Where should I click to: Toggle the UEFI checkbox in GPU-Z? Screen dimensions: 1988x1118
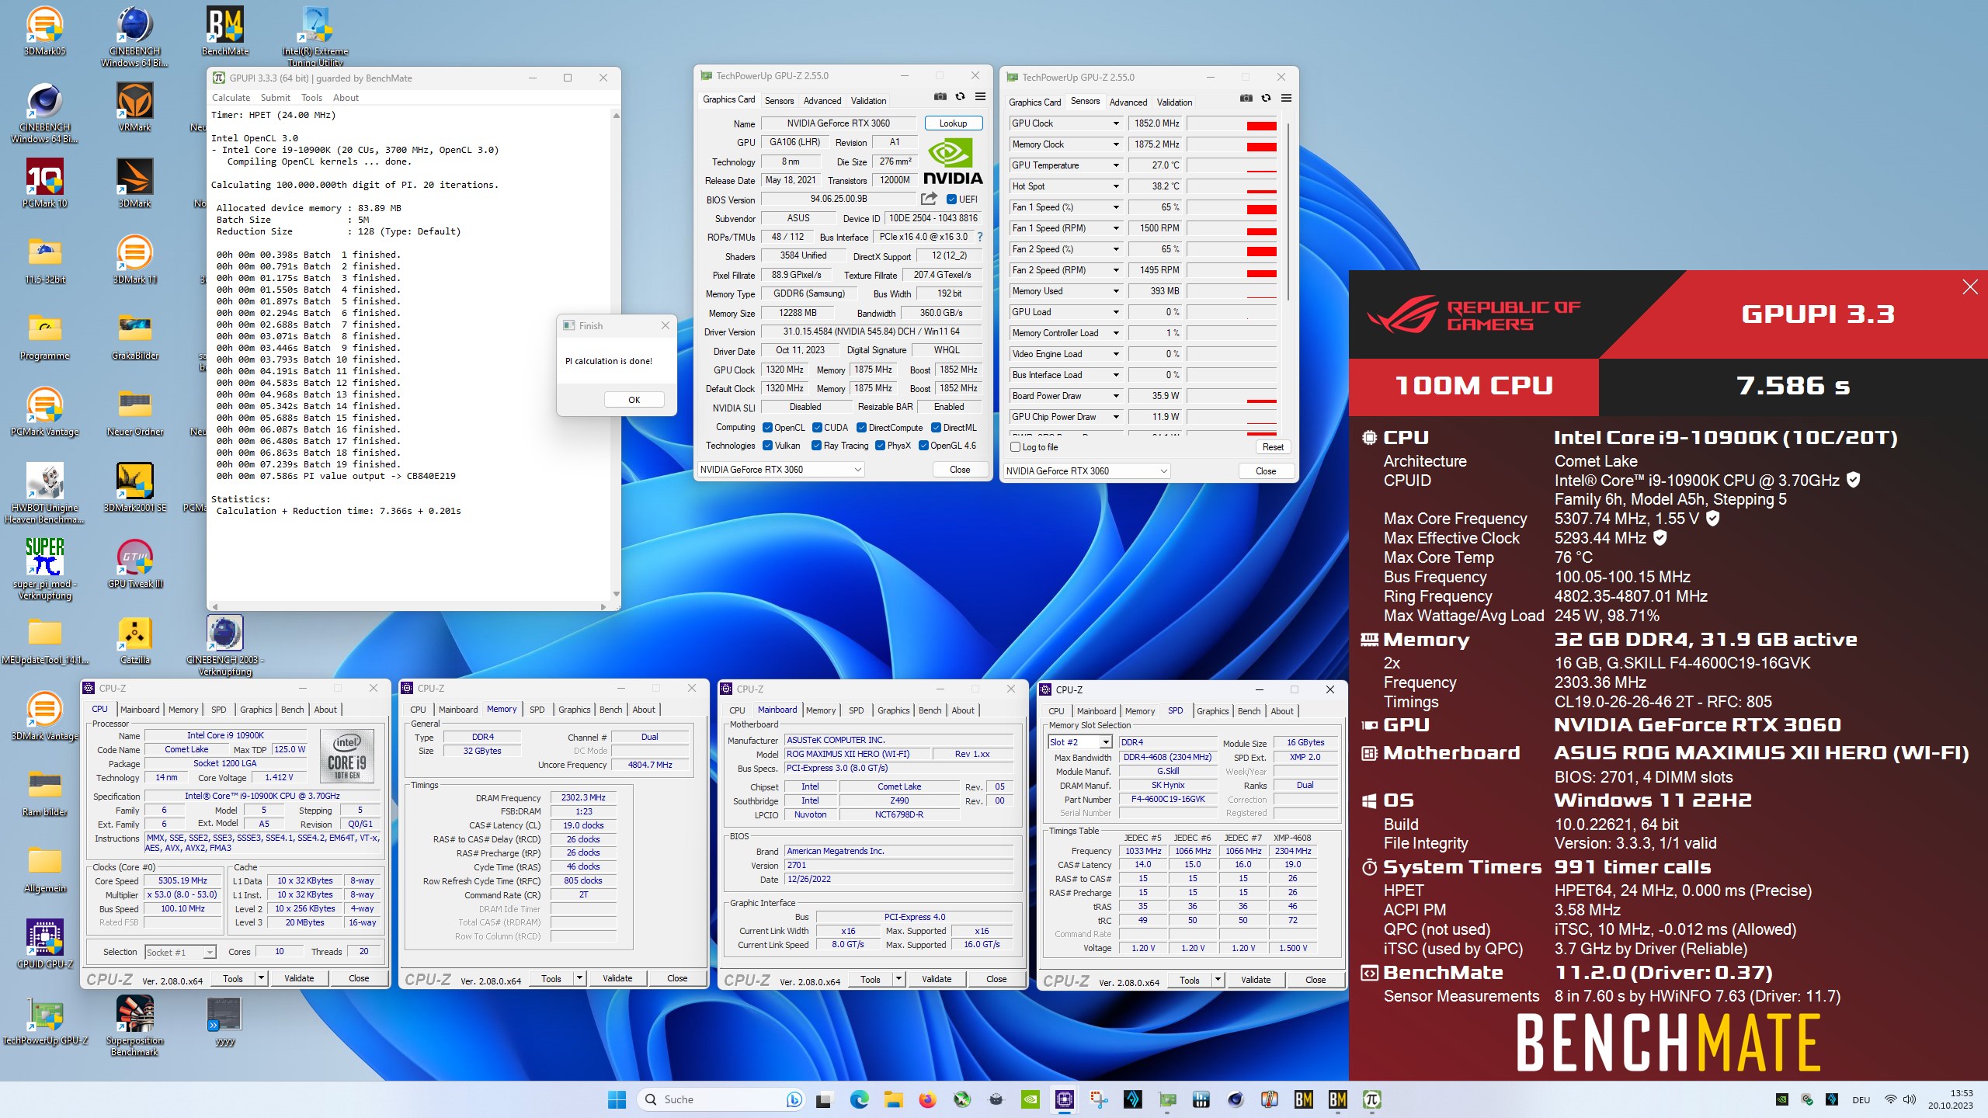pos(951,200)
